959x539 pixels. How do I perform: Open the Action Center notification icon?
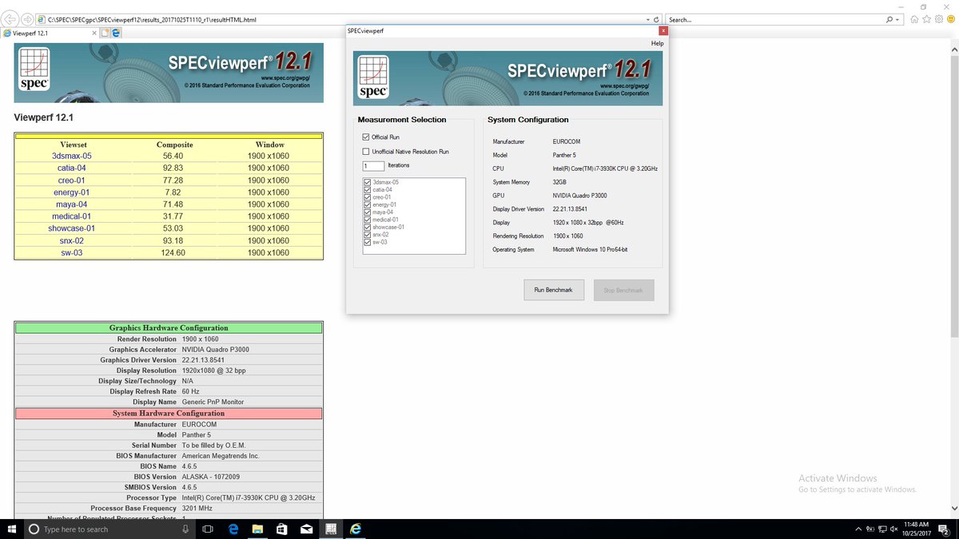(x=942, y=529)
